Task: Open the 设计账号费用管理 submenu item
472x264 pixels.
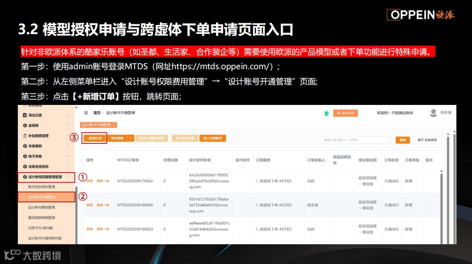Action: click(42, 208)
